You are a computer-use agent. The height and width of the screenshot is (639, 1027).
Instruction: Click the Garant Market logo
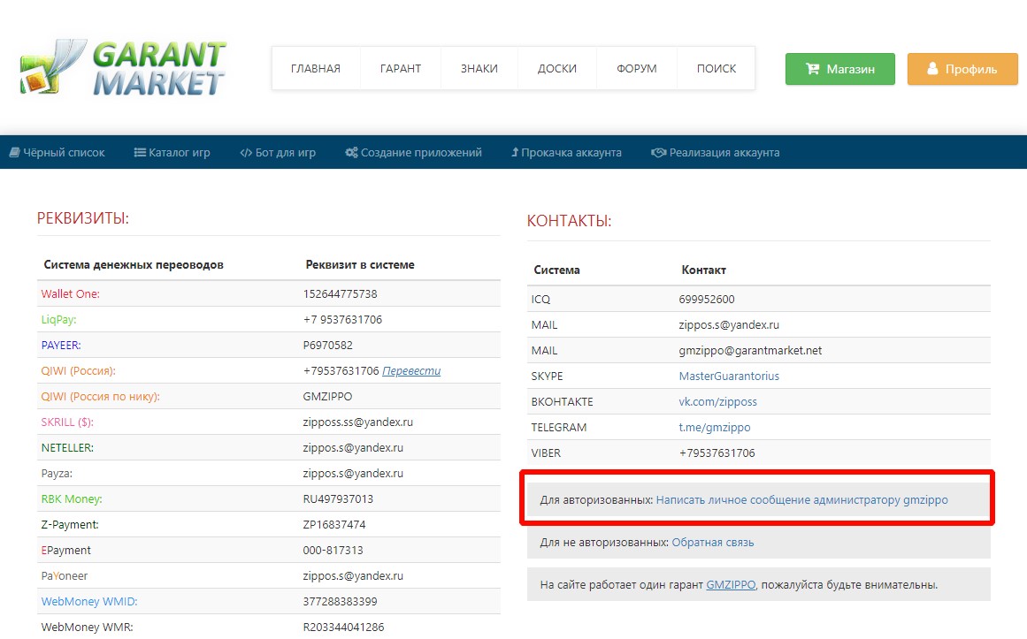(x=123, y=67)
